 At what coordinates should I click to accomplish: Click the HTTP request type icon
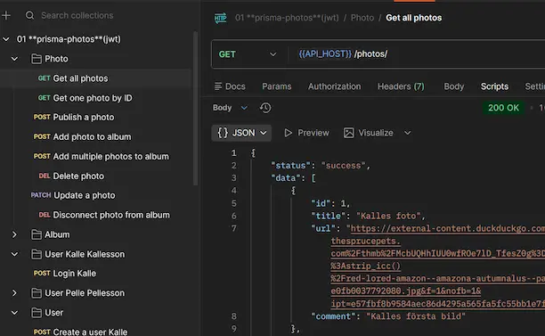(x=220, y=18)
